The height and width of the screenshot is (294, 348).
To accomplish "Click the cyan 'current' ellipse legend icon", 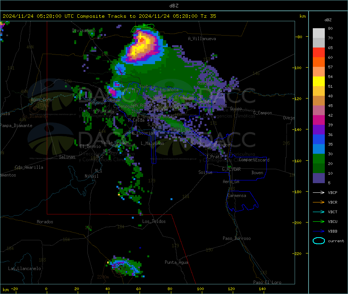I will coord(319,241).
